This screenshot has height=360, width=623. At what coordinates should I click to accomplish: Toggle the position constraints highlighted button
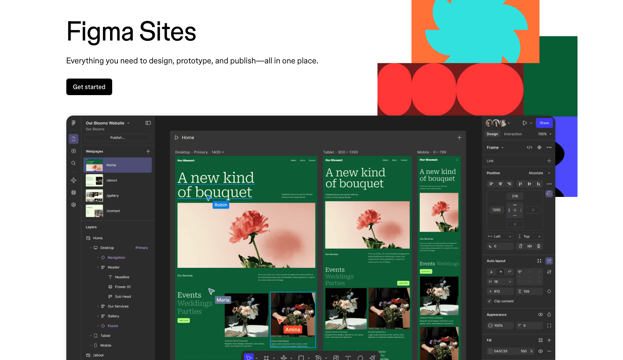point(549,194)
